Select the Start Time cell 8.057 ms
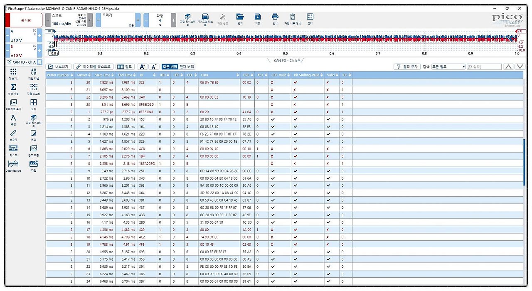The width and height of the screenshot is (532, 291). 104,90
